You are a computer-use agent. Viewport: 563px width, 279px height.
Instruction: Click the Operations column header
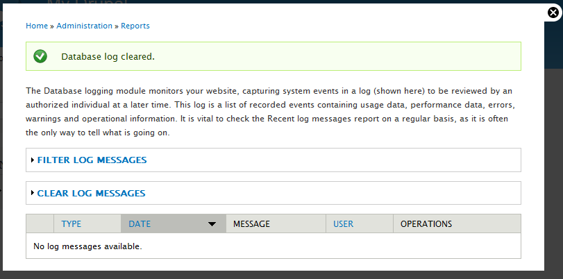(x=426, y=224)
